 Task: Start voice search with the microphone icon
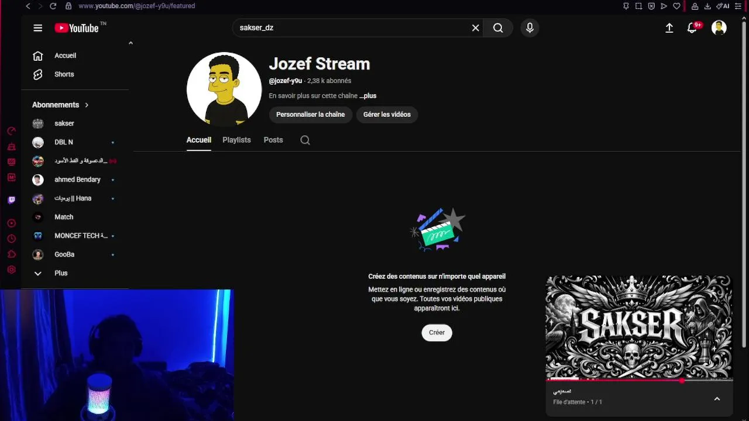pyautogui.click(x=530, y=28)
